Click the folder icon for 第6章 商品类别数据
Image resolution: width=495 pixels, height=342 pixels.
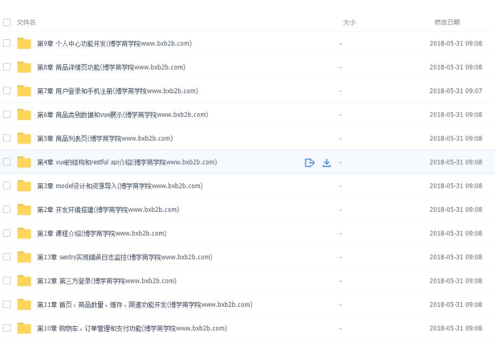pos(24,114)
